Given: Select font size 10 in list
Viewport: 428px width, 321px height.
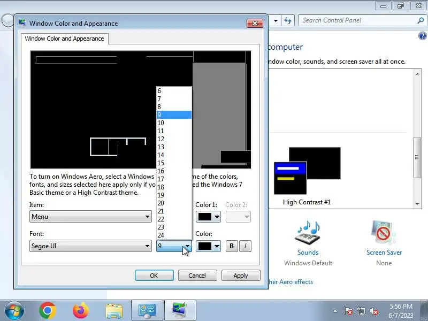Looking at the screenshot, I should coord(174,123).
